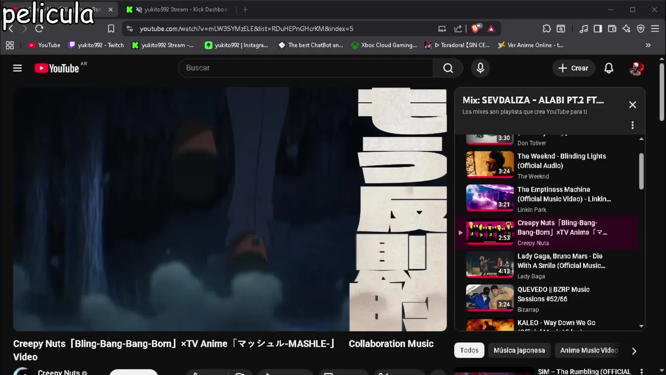The height and width of the screenshot is (375, 666).
Task: Switch to the Kick Dashboard tab
Action: 186,9
